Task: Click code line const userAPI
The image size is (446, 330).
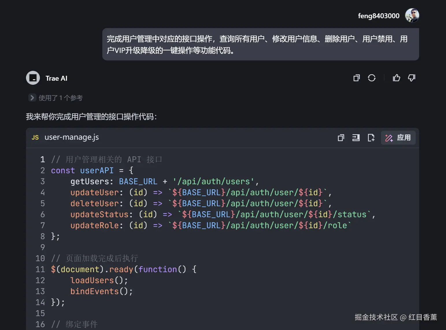Action: tap(92, 170)
